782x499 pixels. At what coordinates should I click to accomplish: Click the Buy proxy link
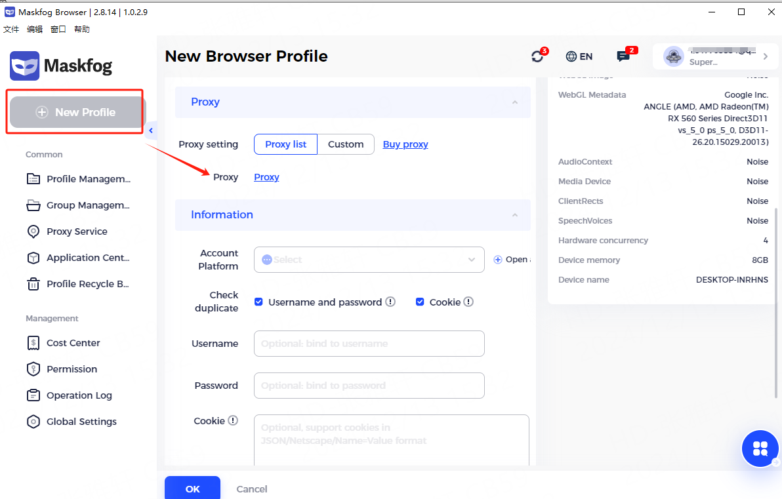pos(405,144)
